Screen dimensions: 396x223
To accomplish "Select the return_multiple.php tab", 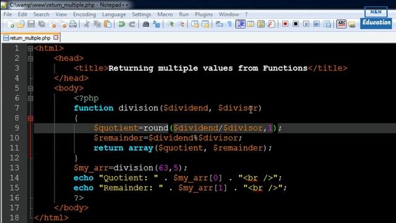I will [30, 38].
